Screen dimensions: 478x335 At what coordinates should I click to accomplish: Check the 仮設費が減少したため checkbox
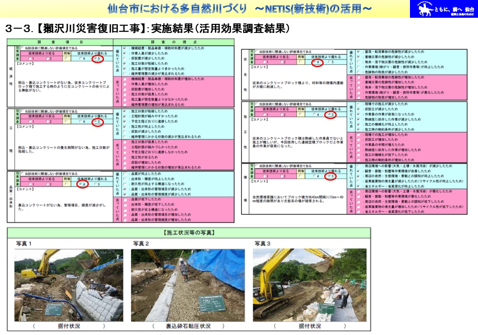(x=125, y=58)
